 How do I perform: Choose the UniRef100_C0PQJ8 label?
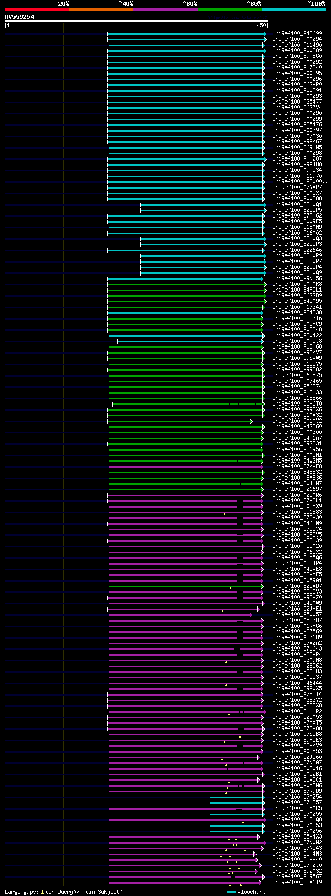[x=297, y=341]
